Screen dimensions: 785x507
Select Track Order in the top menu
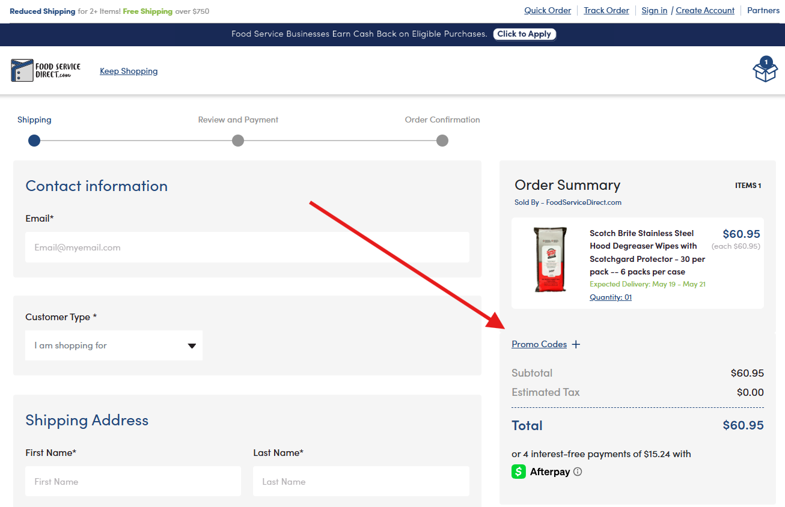[x=606, y=10]
